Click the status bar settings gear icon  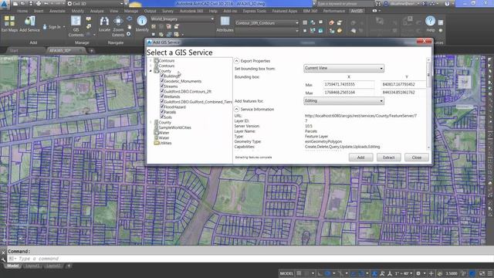pyautogui.click(x=418, y=273)
